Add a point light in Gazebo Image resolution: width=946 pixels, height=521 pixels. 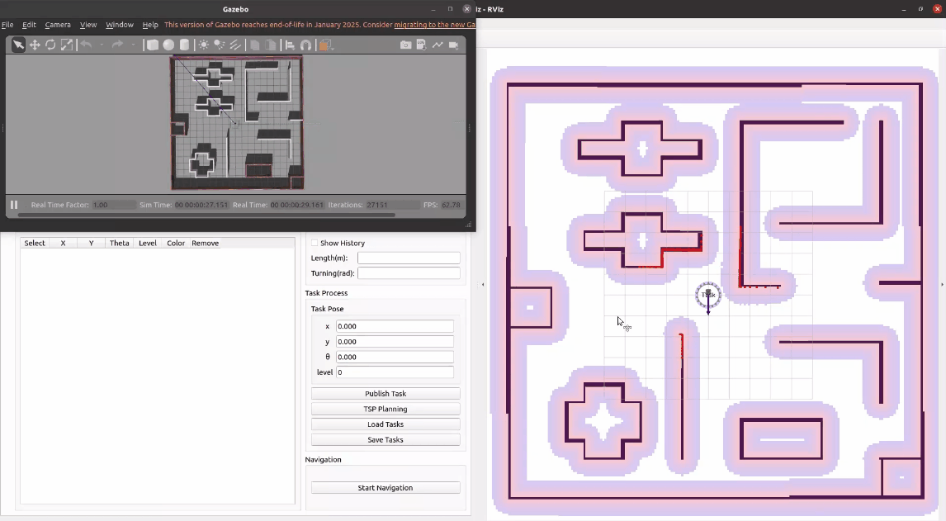coord(203,45)
